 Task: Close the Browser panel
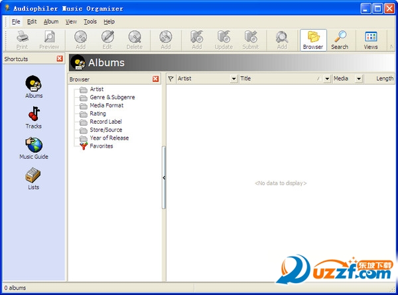pos(156,79)
